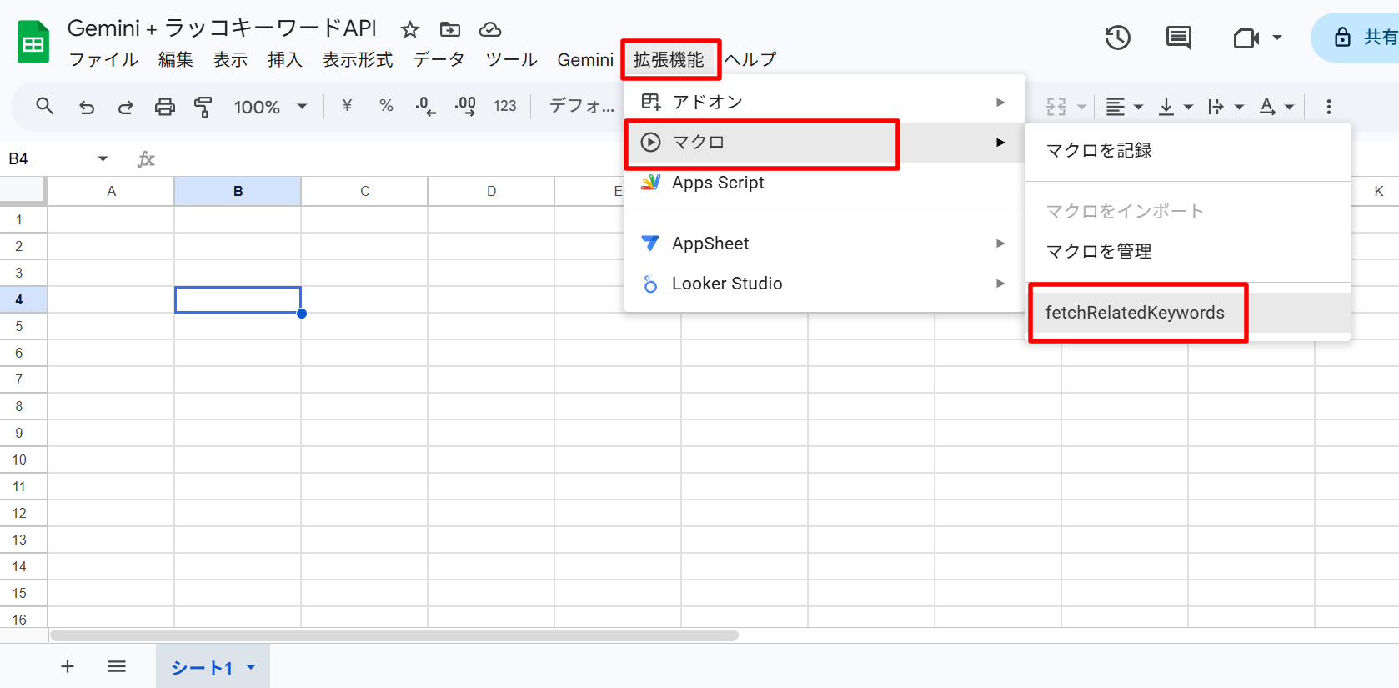Run the fetchRelatedKeywords macro
1399x688 pixels.
coord(1188,313)
